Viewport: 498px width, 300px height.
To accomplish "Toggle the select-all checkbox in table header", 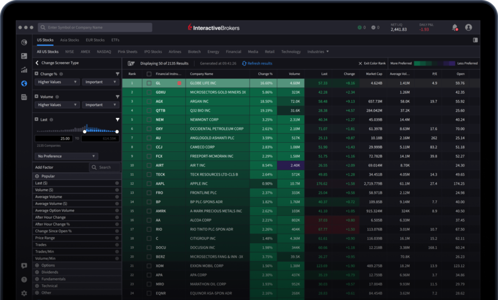I will point(148,74).
